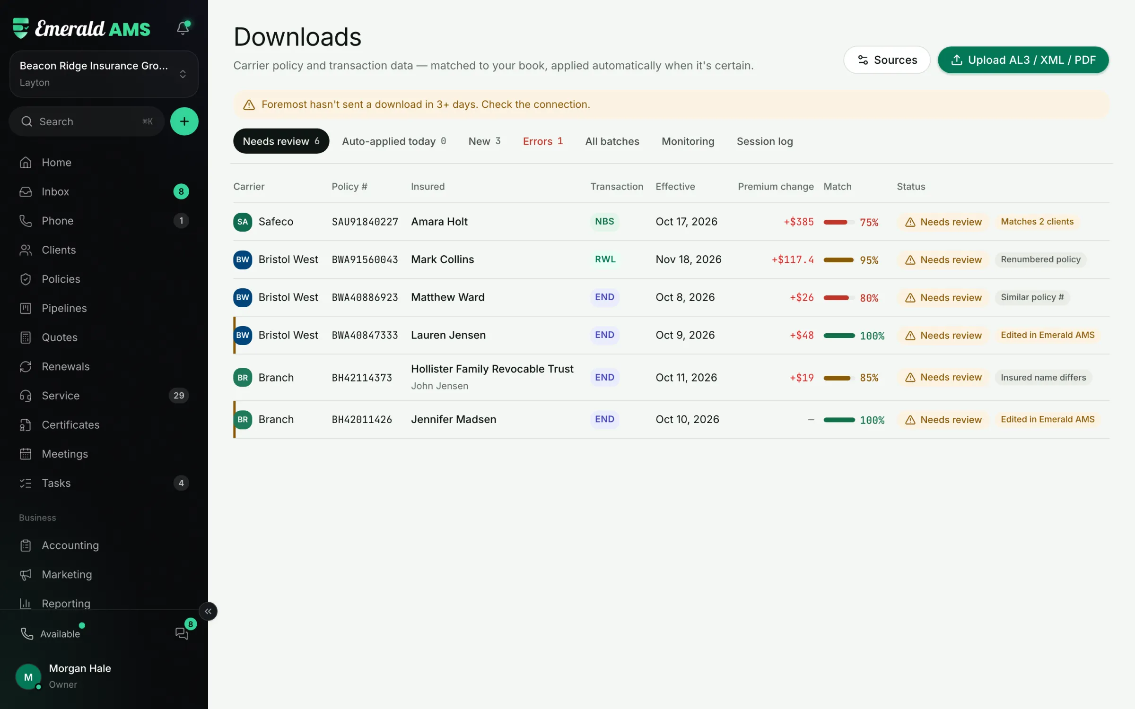Click the Sources button
This screenshot has width=1135, height=709.
887,60
